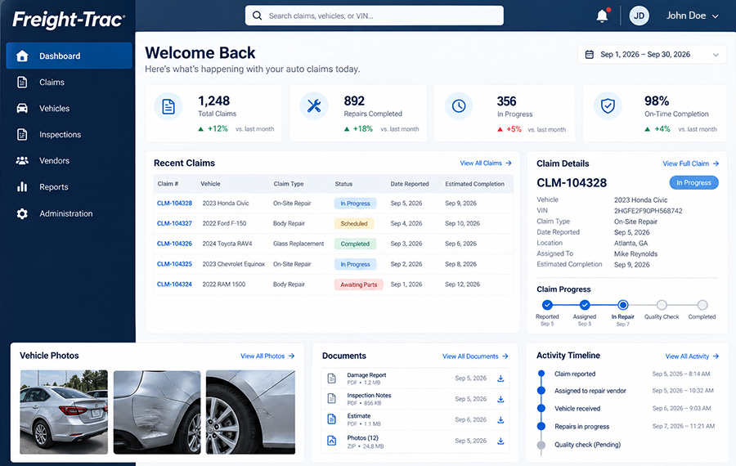Screen dimensions: 736x466
Task: Open claim CLM-104325 link
Action: (x=174, y=264)
